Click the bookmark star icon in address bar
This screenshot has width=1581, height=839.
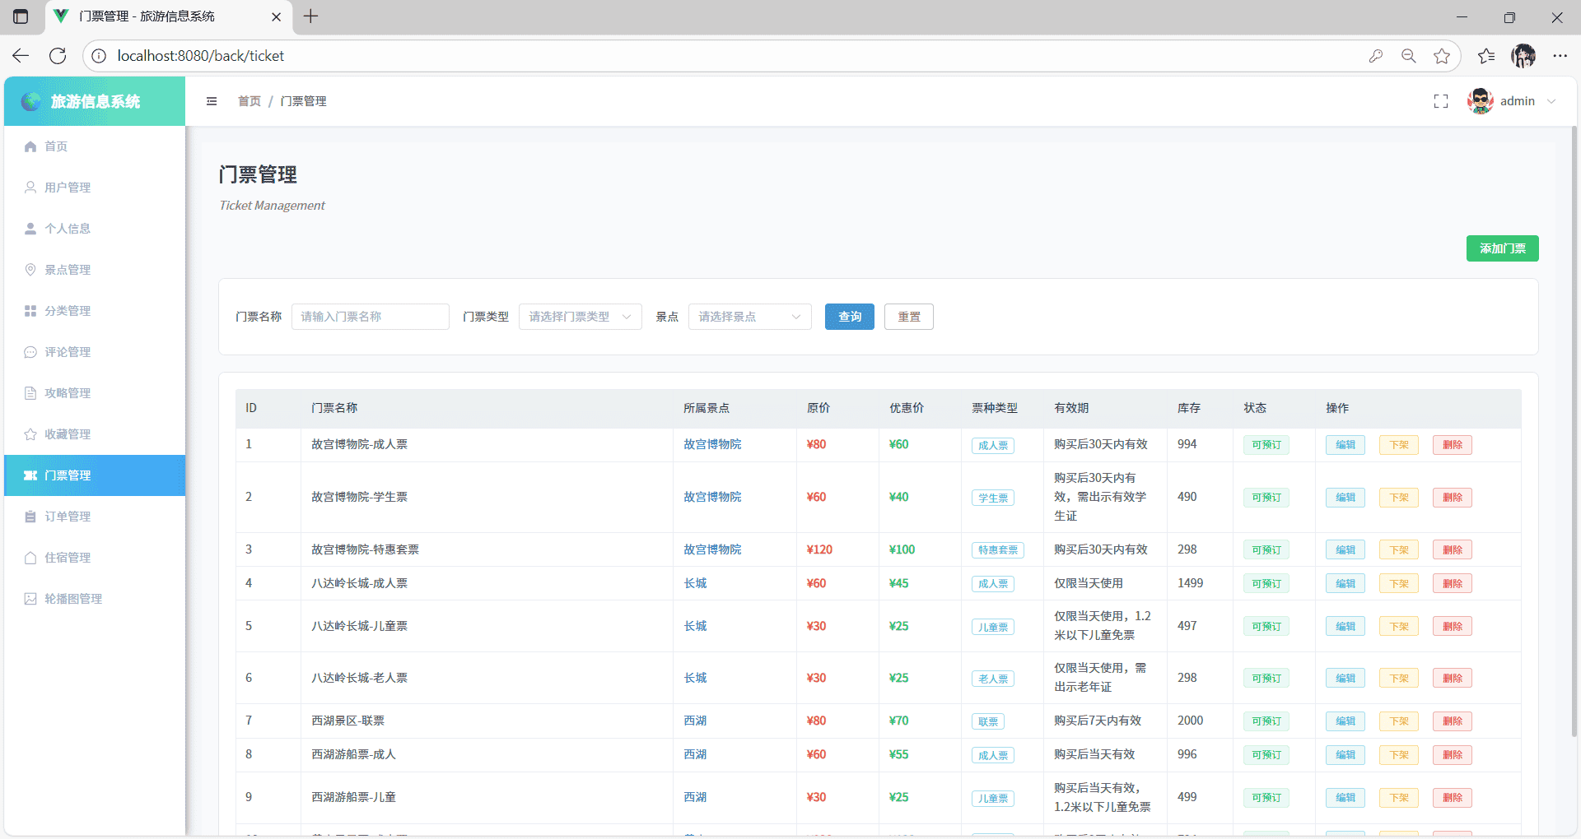1441,56
